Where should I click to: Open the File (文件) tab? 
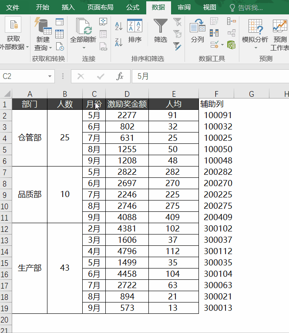pyautogui.click(x=13, y=7)
